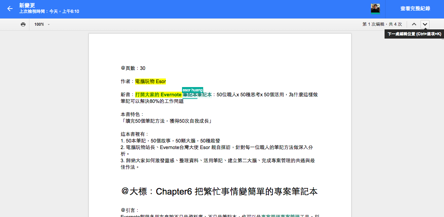
Task: Click 這本書裡有： line
Action: pos(135,134)
